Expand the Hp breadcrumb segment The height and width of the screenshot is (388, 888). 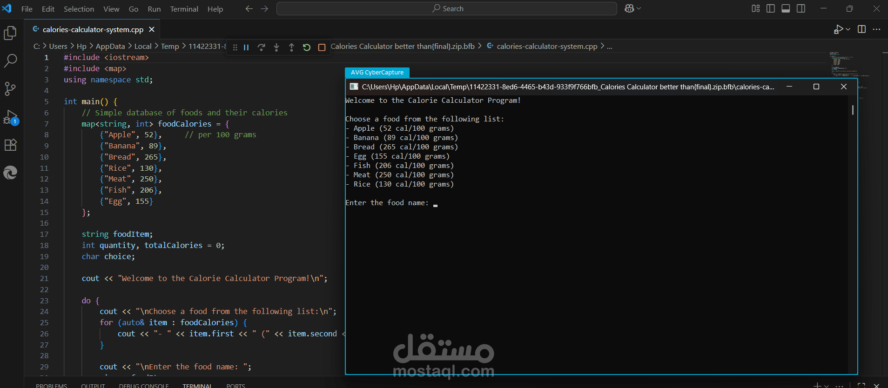pyautogui.click(x=81, y=47)
